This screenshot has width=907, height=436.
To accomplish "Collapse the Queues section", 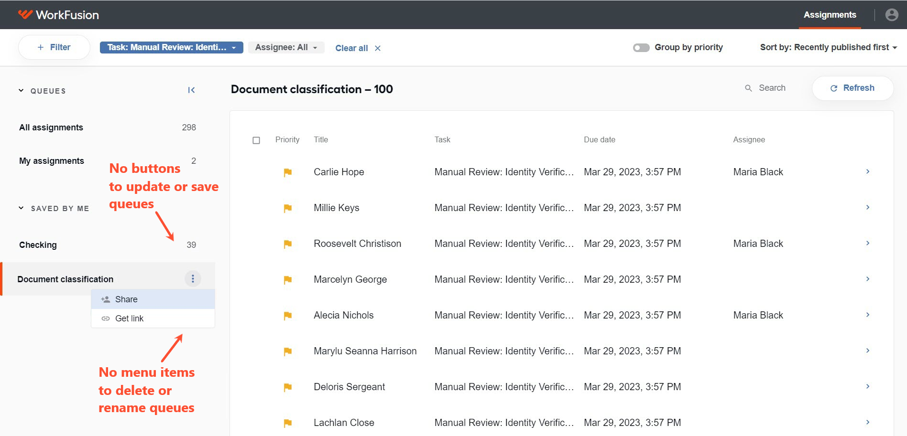I will 21,91.
